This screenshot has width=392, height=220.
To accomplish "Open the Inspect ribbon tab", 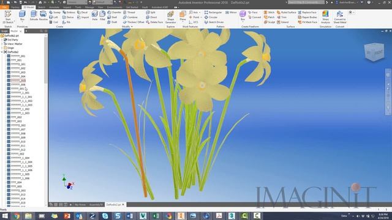I will tap(67, 7).
